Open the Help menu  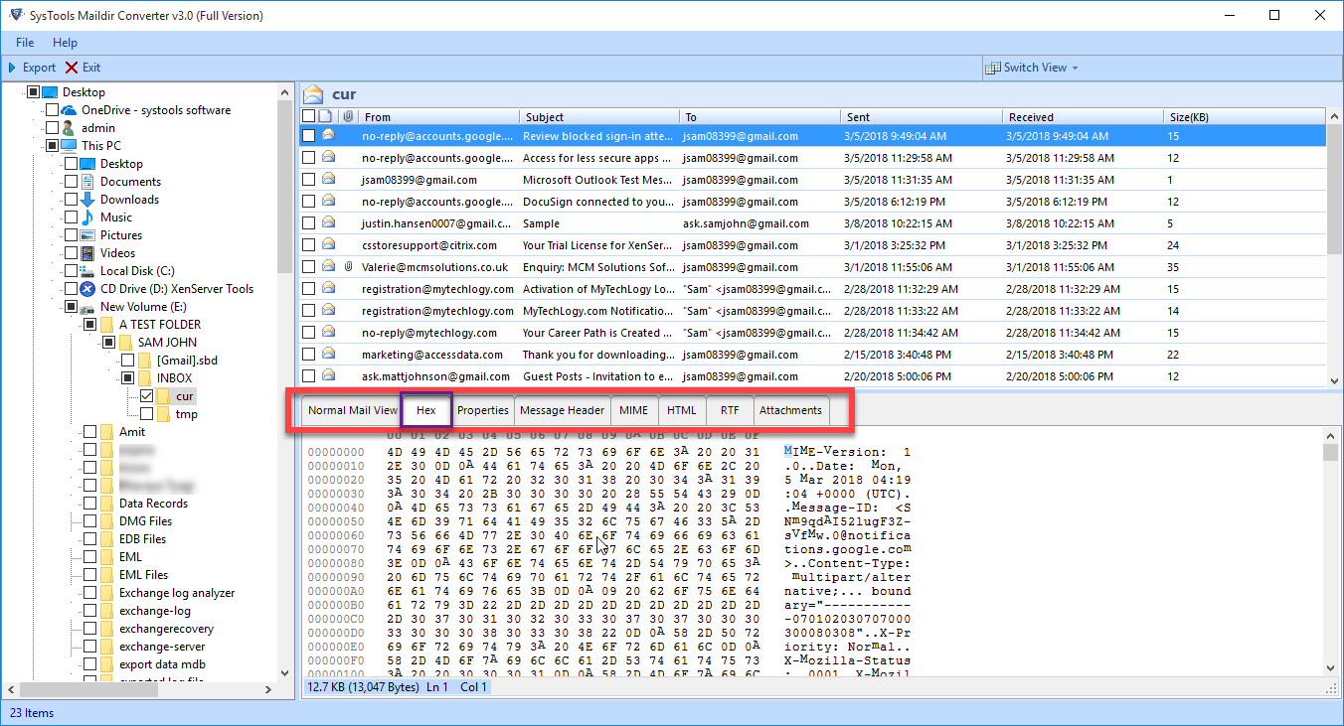65,43
